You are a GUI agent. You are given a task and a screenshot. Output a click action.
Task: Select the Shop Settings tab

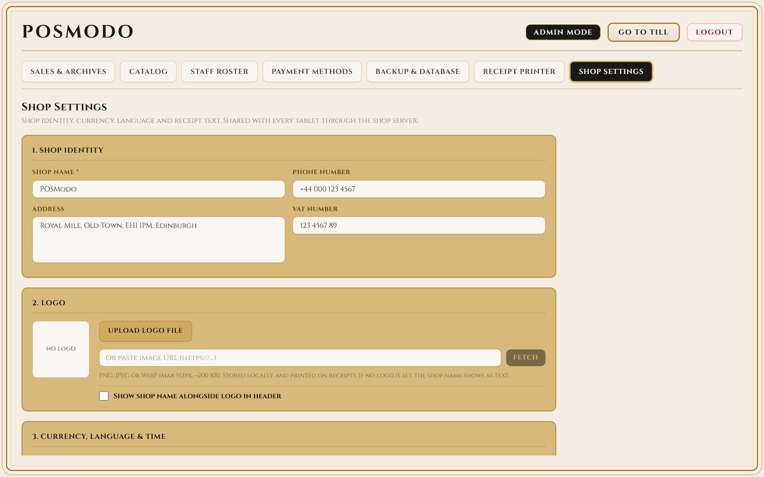(611, 72)
